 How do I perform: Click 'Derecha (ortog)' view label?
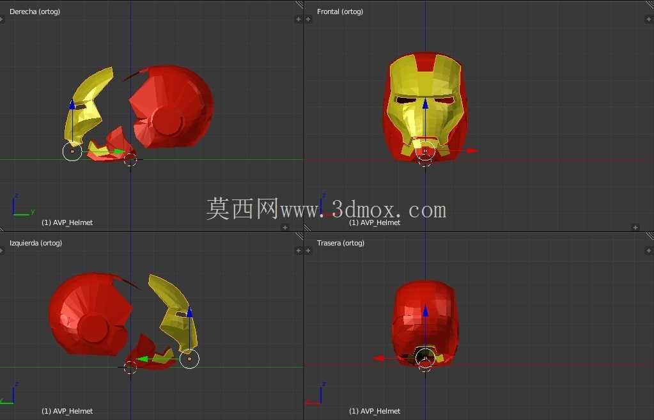click(x=35, y=12)
